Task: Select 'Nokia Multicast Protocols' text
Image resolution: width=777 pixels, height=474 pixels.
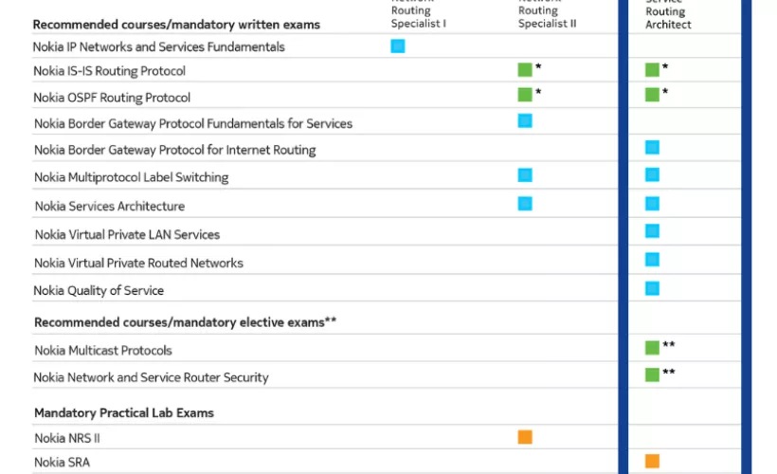Action: 103,351
